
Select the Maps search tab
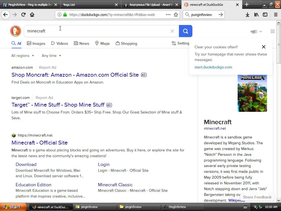(x=102, y=43)
